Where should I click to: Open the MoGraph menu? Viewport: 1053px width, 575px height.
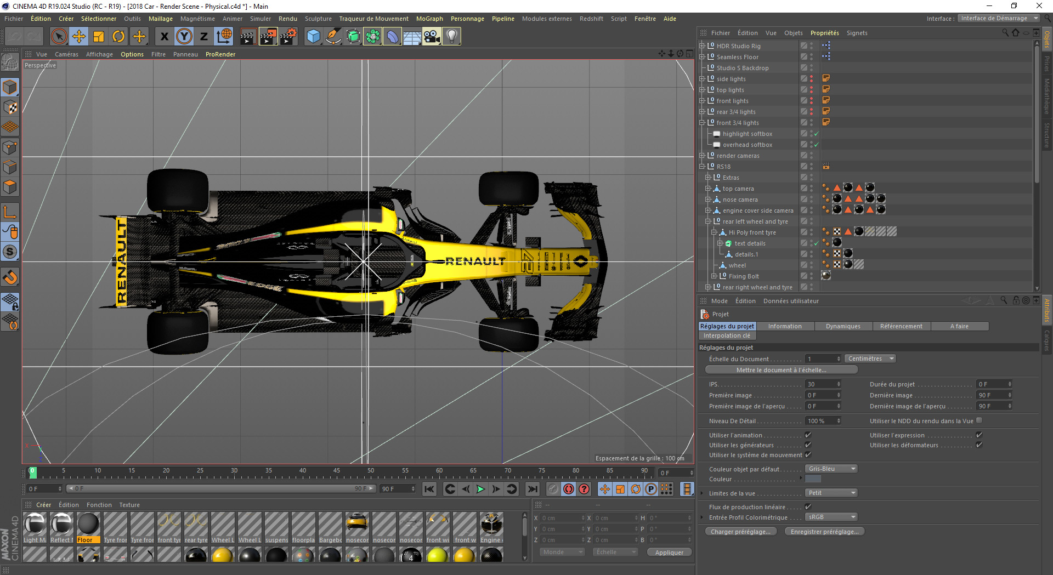[429, 19]
